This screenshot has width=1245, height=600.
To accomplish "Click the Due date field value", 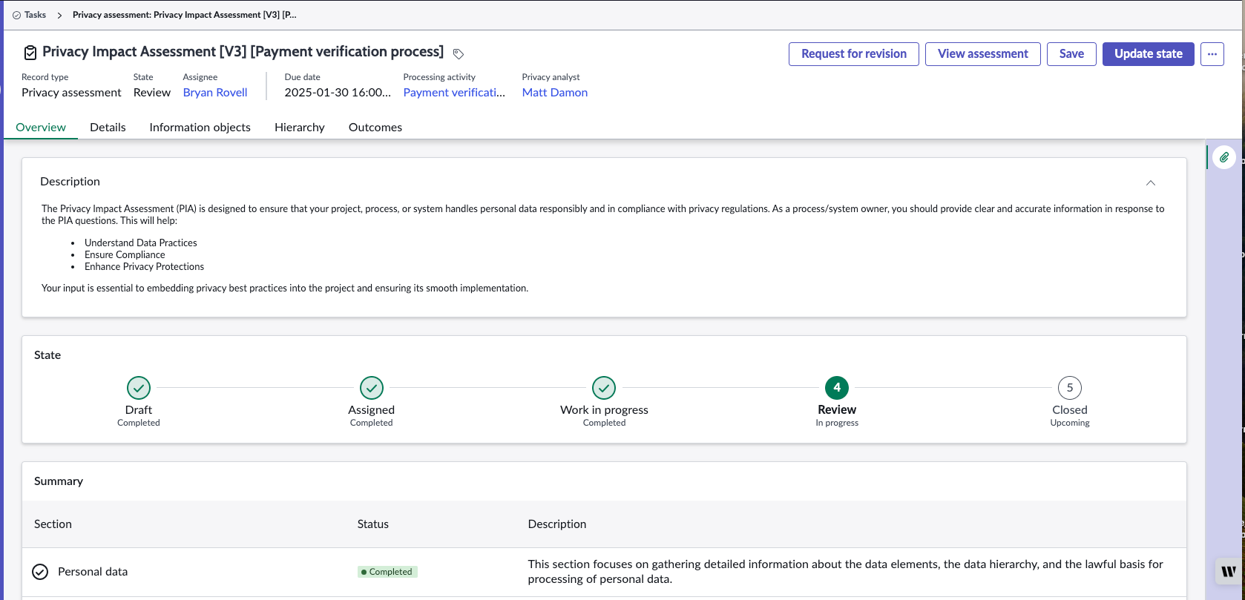I will pos(338,92).
